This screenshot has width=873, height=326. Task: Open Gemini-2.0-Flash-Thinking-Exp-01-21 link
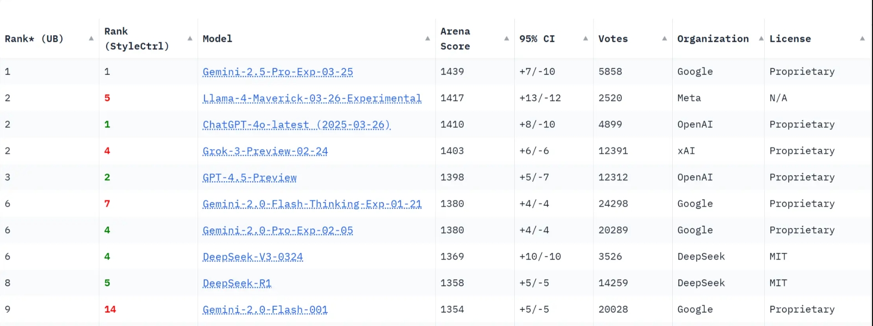click(312, 204)
